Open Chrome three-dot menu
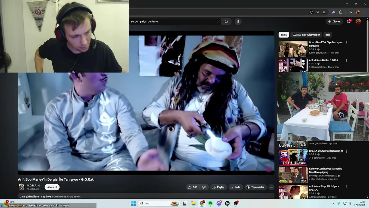Screen dimensions: 369x208 tap(364, 12)
